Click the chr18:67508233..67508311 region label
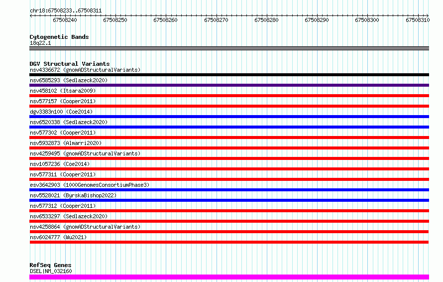 click(66, 11)
